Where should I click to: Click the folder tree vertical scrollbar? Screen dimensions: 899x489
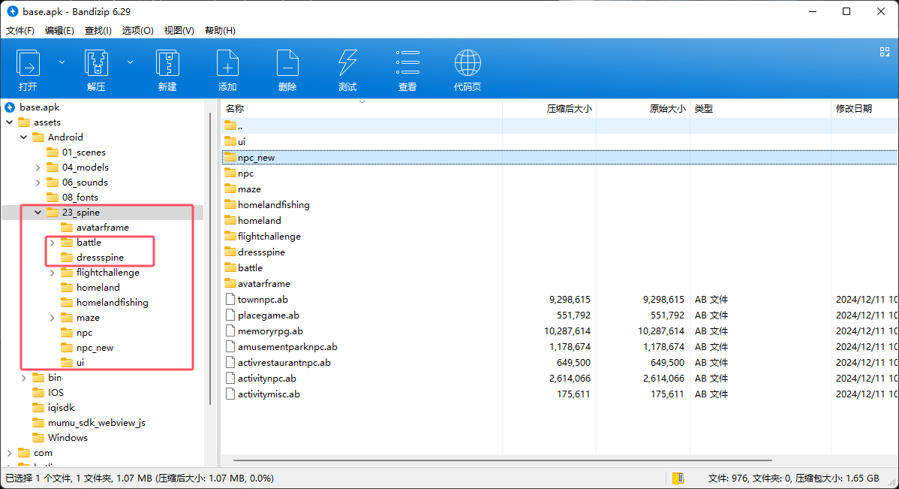[210, 258]
